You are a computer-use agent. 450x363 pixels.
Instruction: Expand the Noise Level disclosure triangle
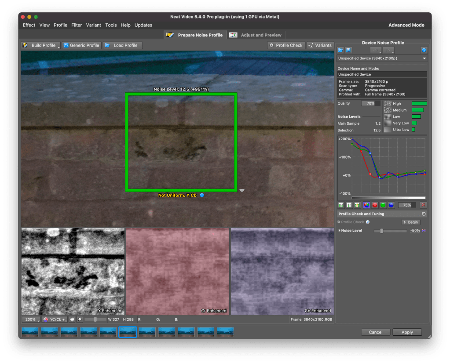click(x=339, y=231)
